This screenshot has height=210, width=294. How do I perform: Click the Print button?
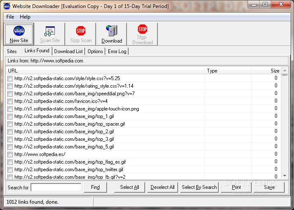(x=236, y=187)
